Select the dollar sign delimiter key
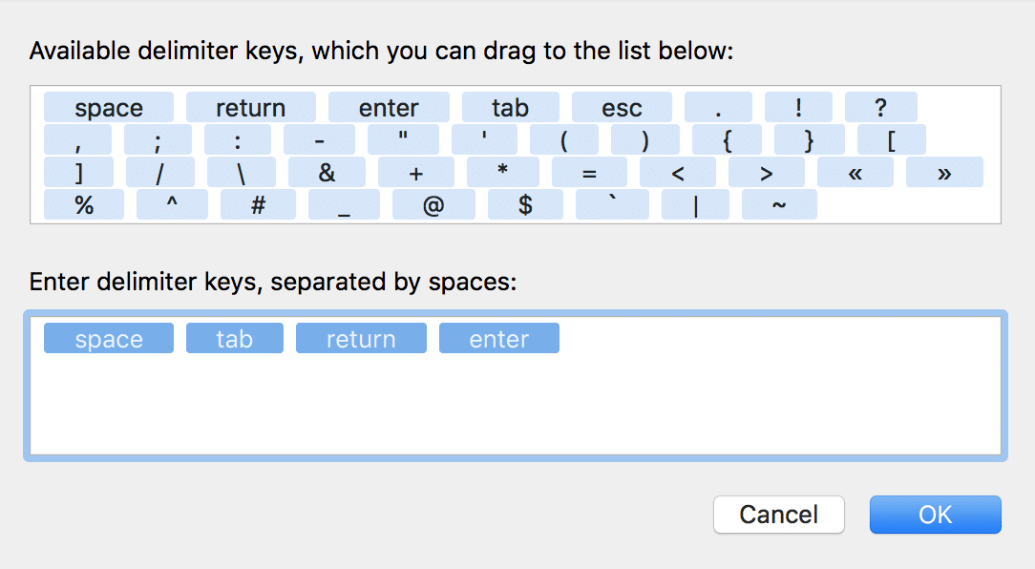 (525, 205)
